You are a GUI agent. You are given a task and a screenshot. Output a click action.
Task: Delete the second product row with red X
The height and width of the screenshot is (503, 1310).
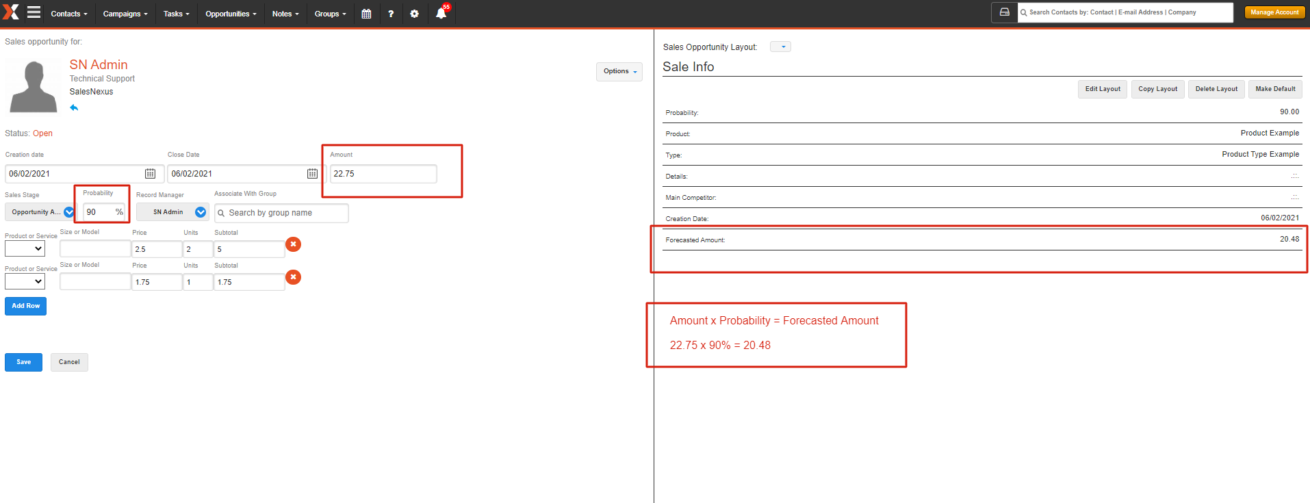pos(293,277)
